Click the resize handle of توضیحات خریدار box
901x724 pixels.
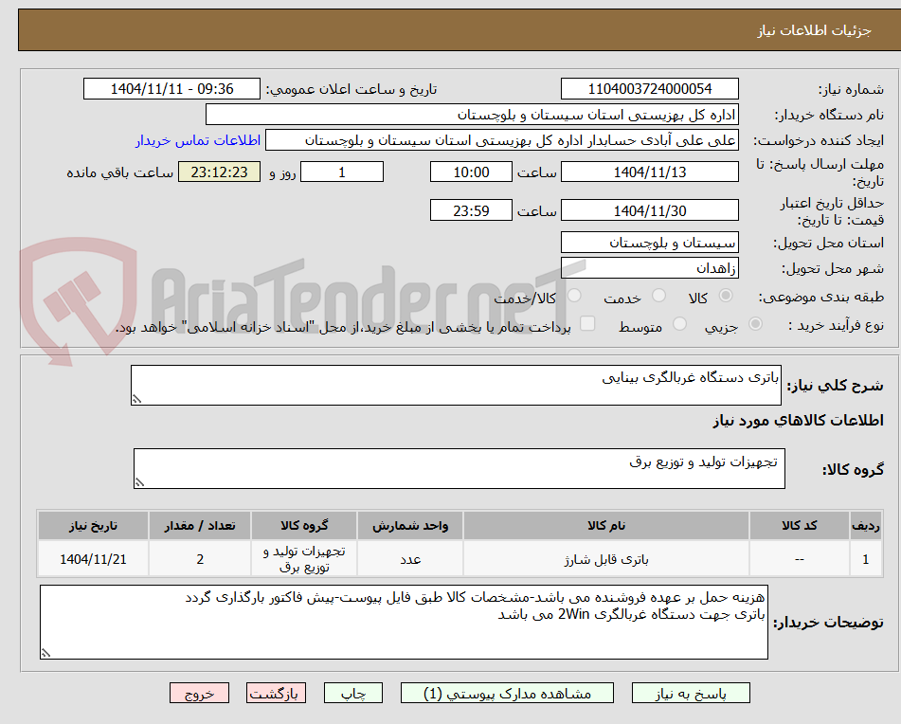pos(46,653)
